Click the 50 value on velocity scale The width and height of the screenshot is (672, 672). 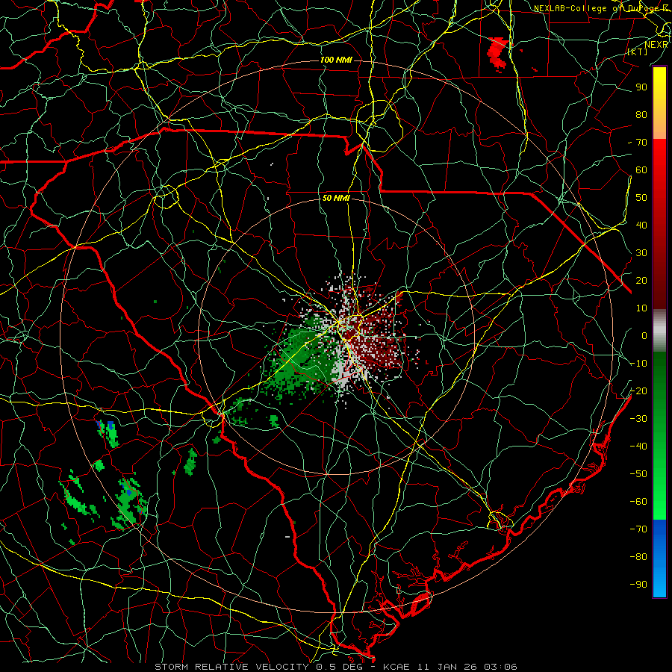point(641,198)
